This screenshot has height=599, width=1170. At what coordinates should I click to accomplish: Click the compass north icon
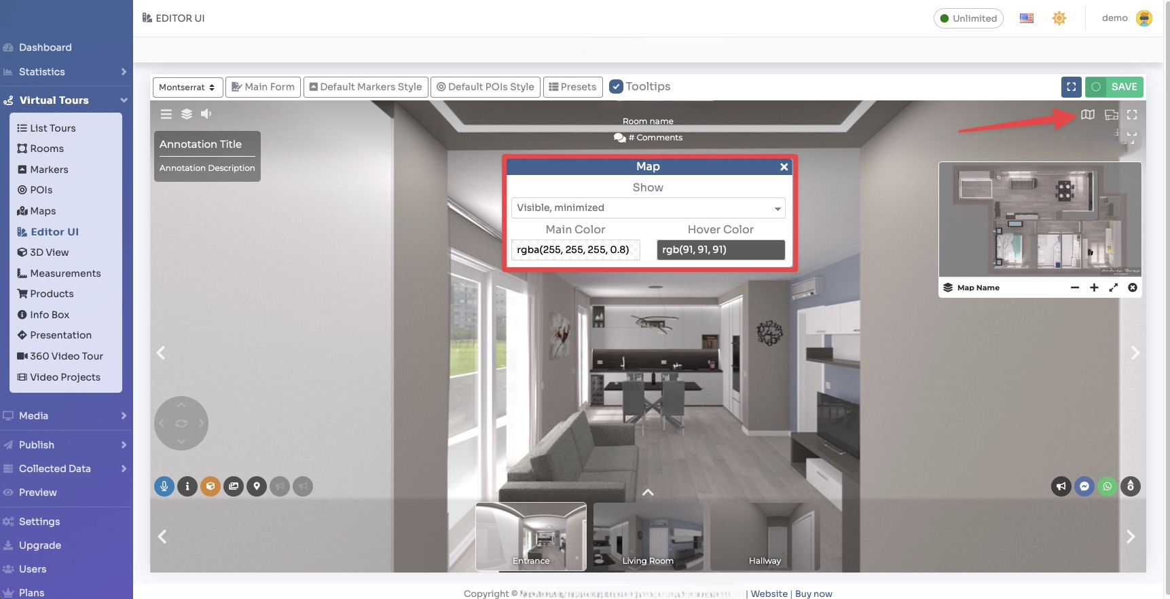1131,486
